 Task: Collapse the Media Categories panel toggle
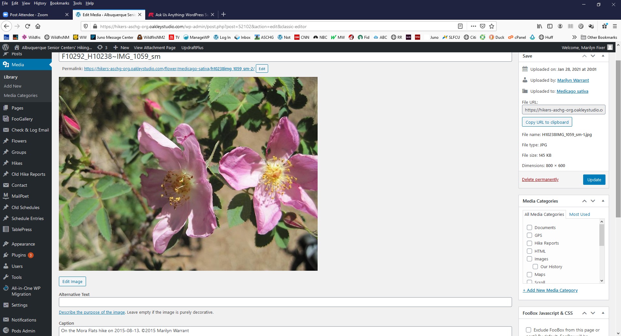(603, 201)
